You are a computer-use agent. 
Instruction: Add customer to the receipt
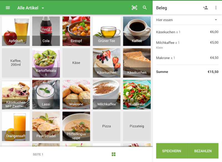pyautogui.click(x=205, y=8)
